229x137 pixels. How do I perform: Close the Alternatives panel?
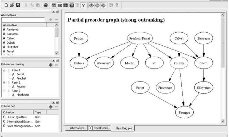pos(57,11)
